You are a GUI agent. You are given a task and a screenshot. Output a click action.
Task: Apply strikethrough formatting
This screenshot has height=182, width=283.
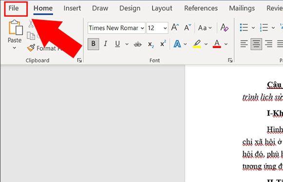pos(138,44)
